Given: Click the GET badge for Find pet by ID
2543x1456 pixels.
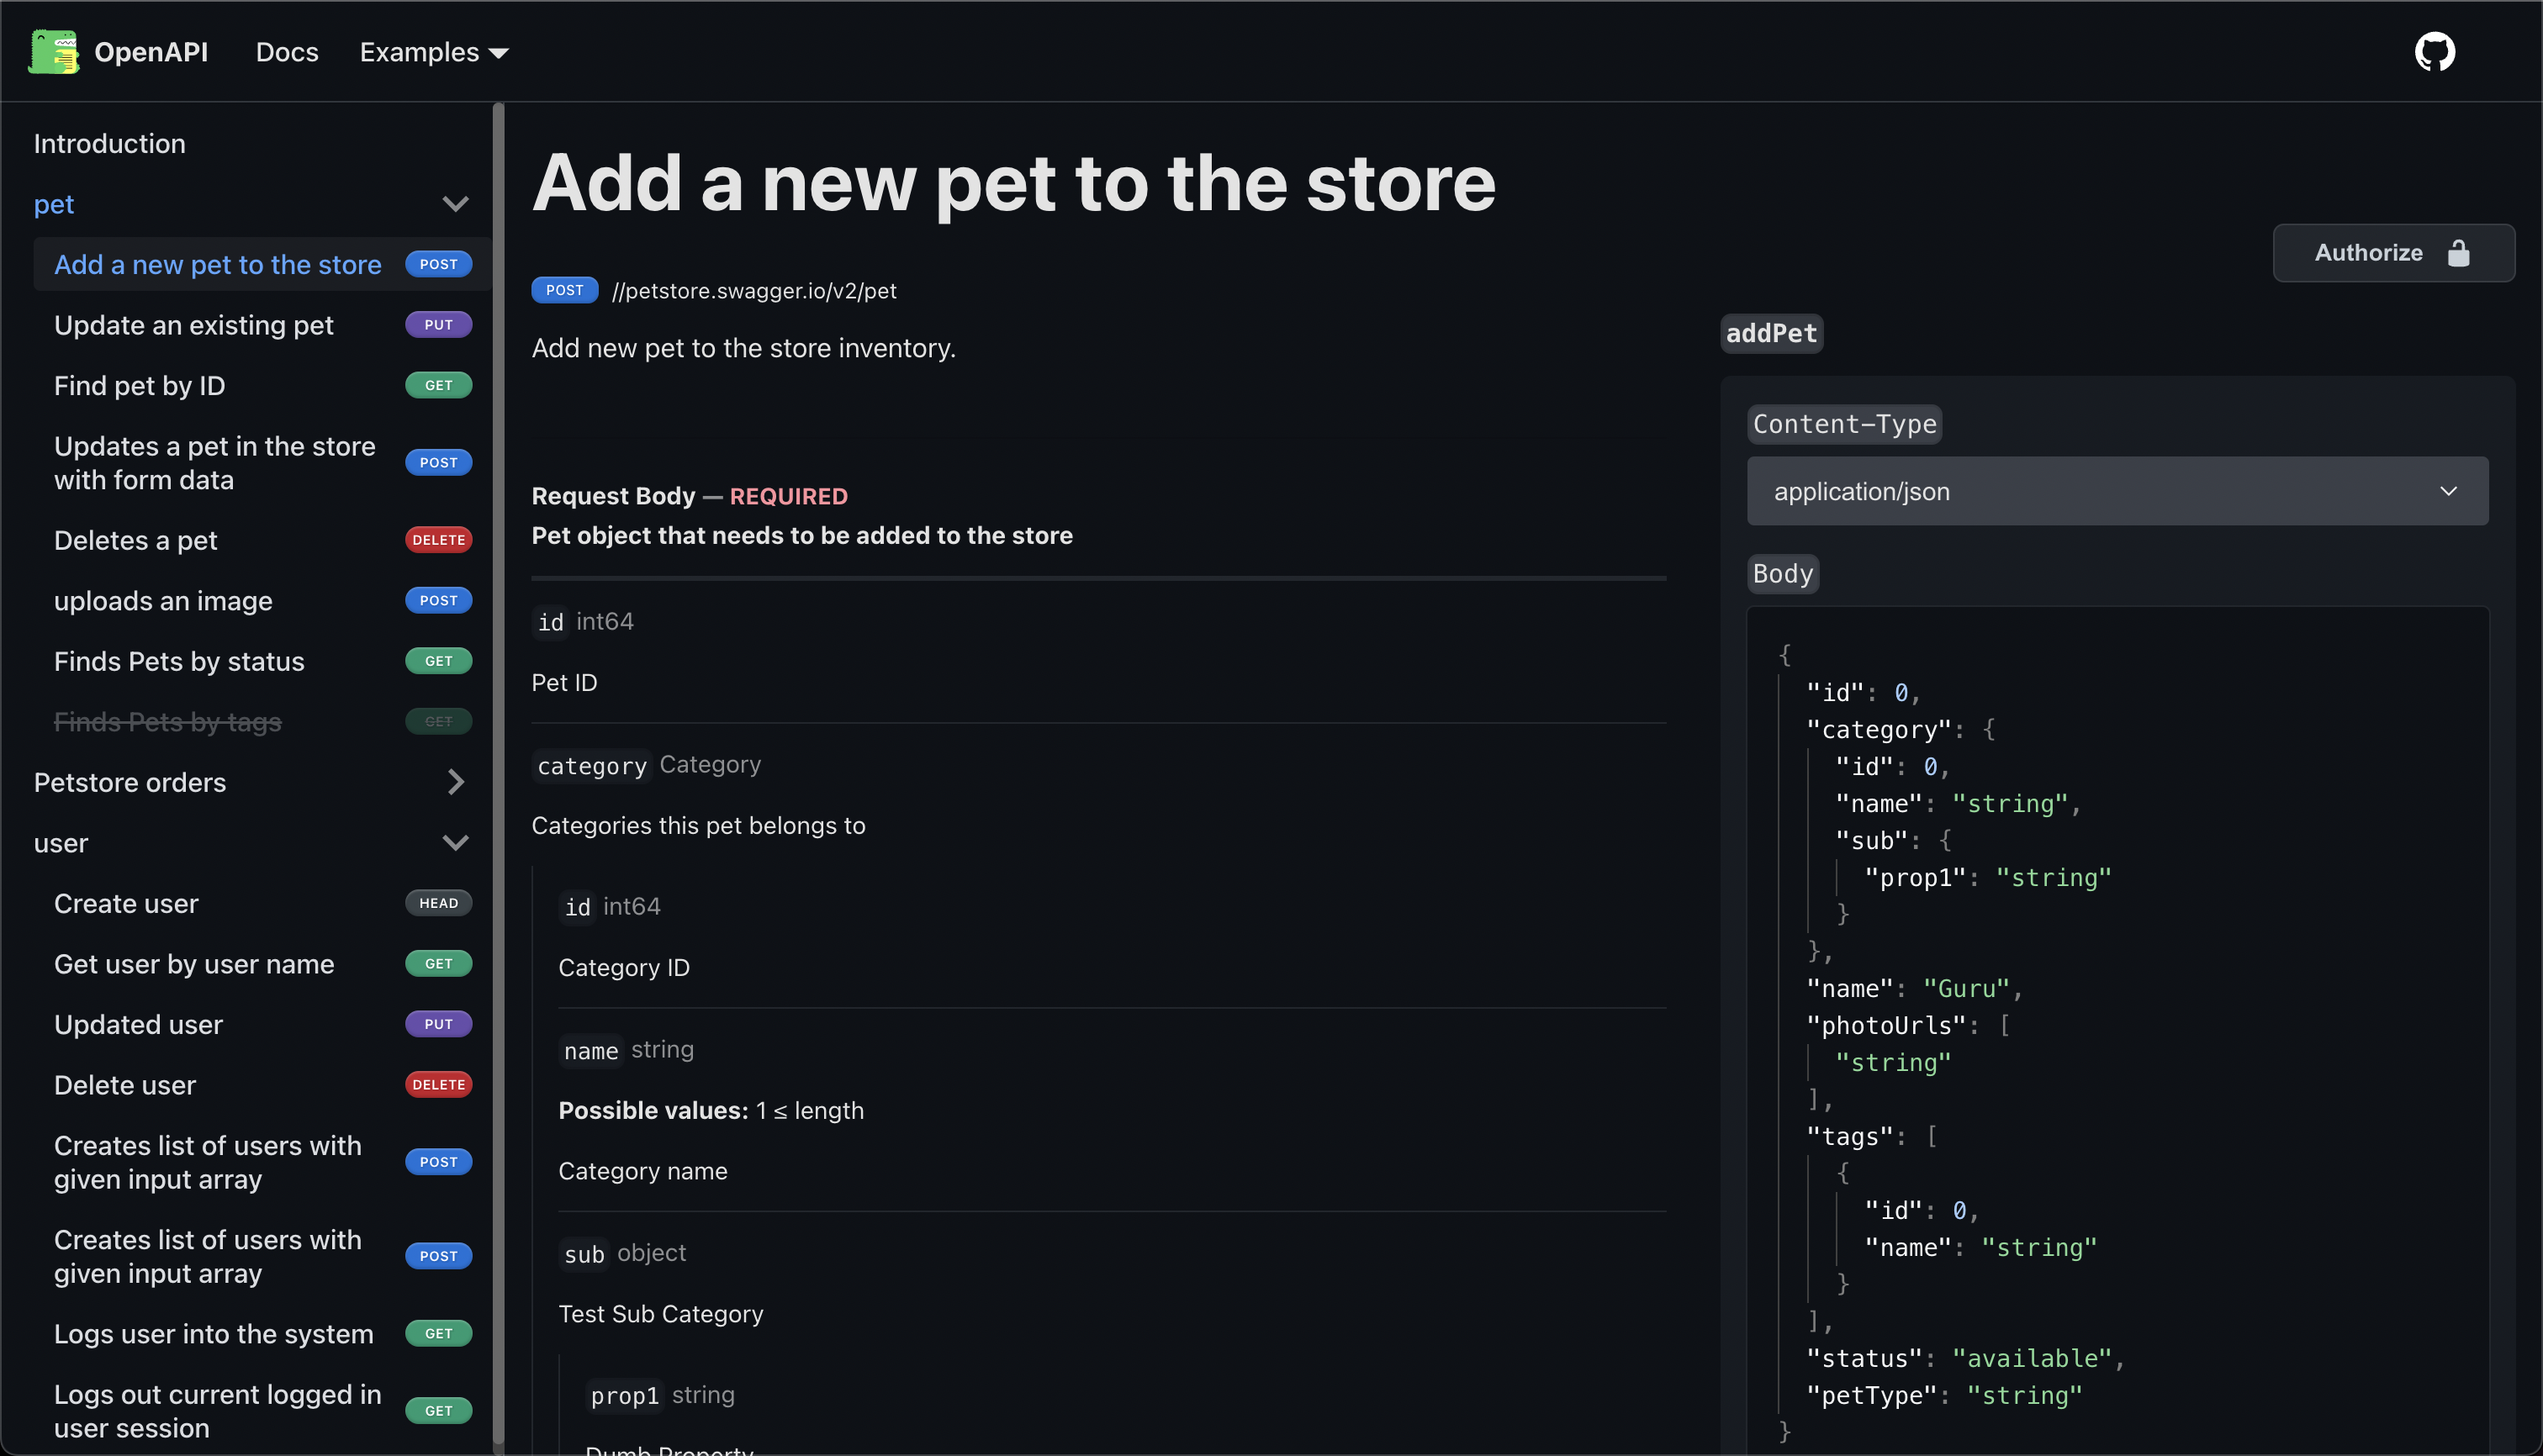Looking at the screenshot, I should (438, 385).
